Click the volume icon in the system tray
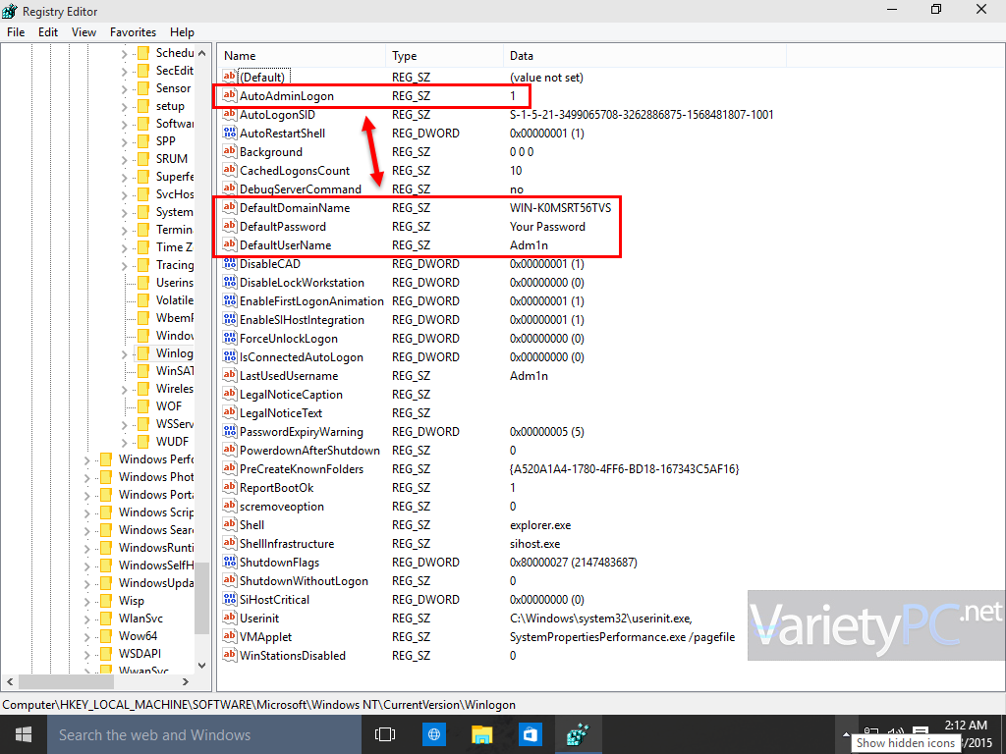The width and height of the screenshot is (1006, 754). click(894, 731)
